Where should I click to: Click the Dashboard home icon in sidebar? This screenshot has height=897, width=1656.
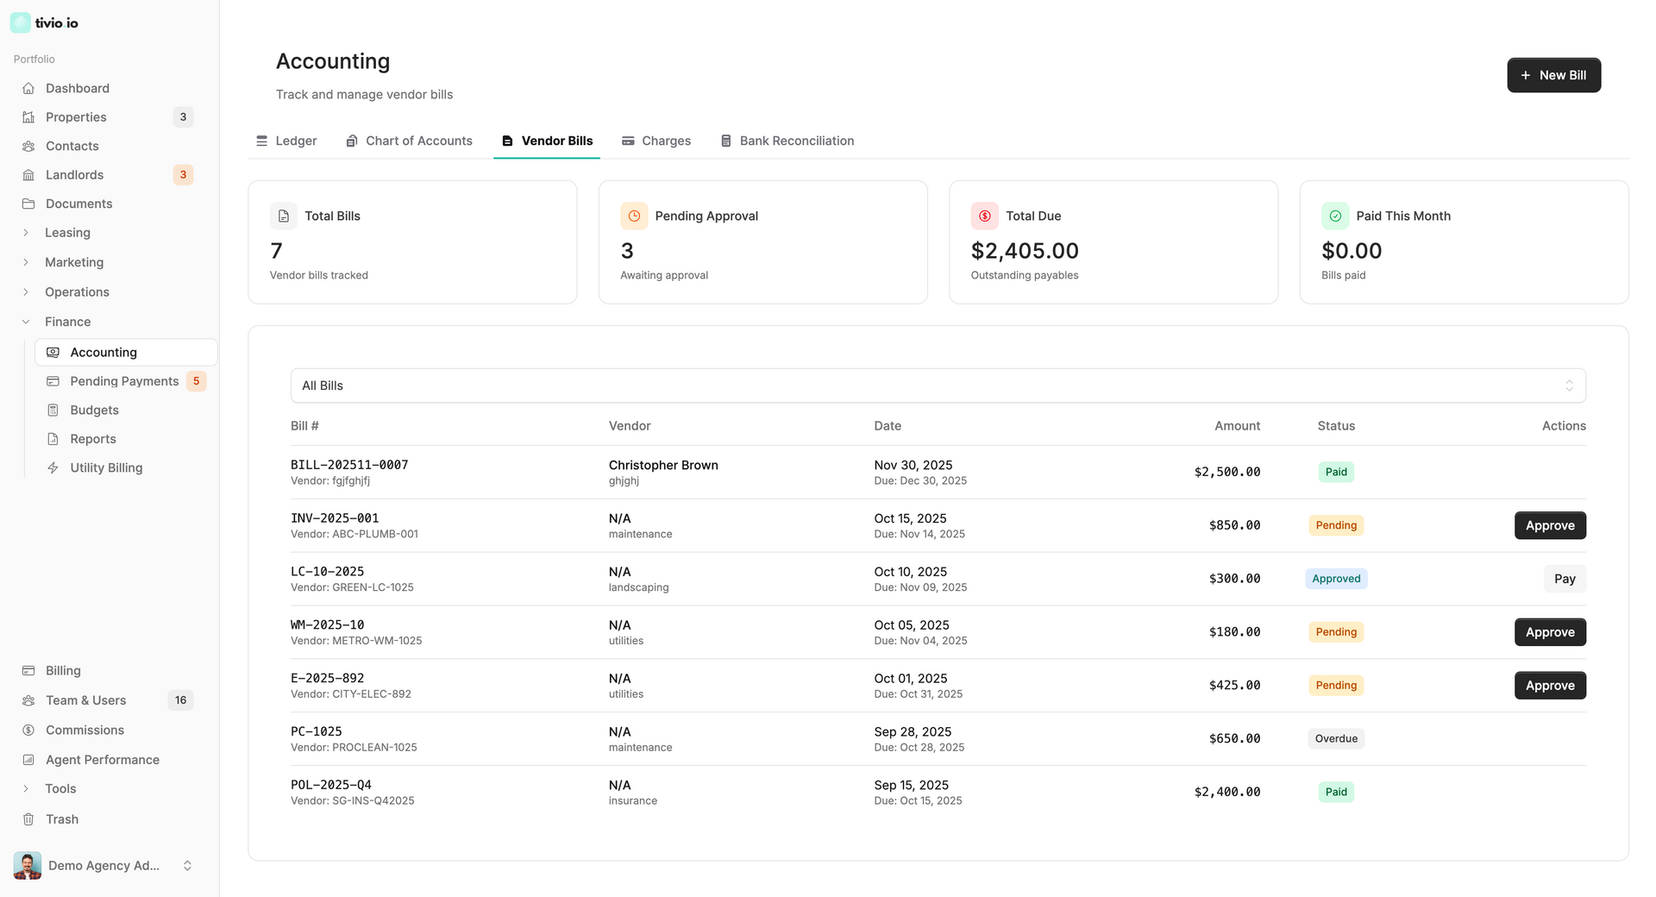tap(28, 88)
